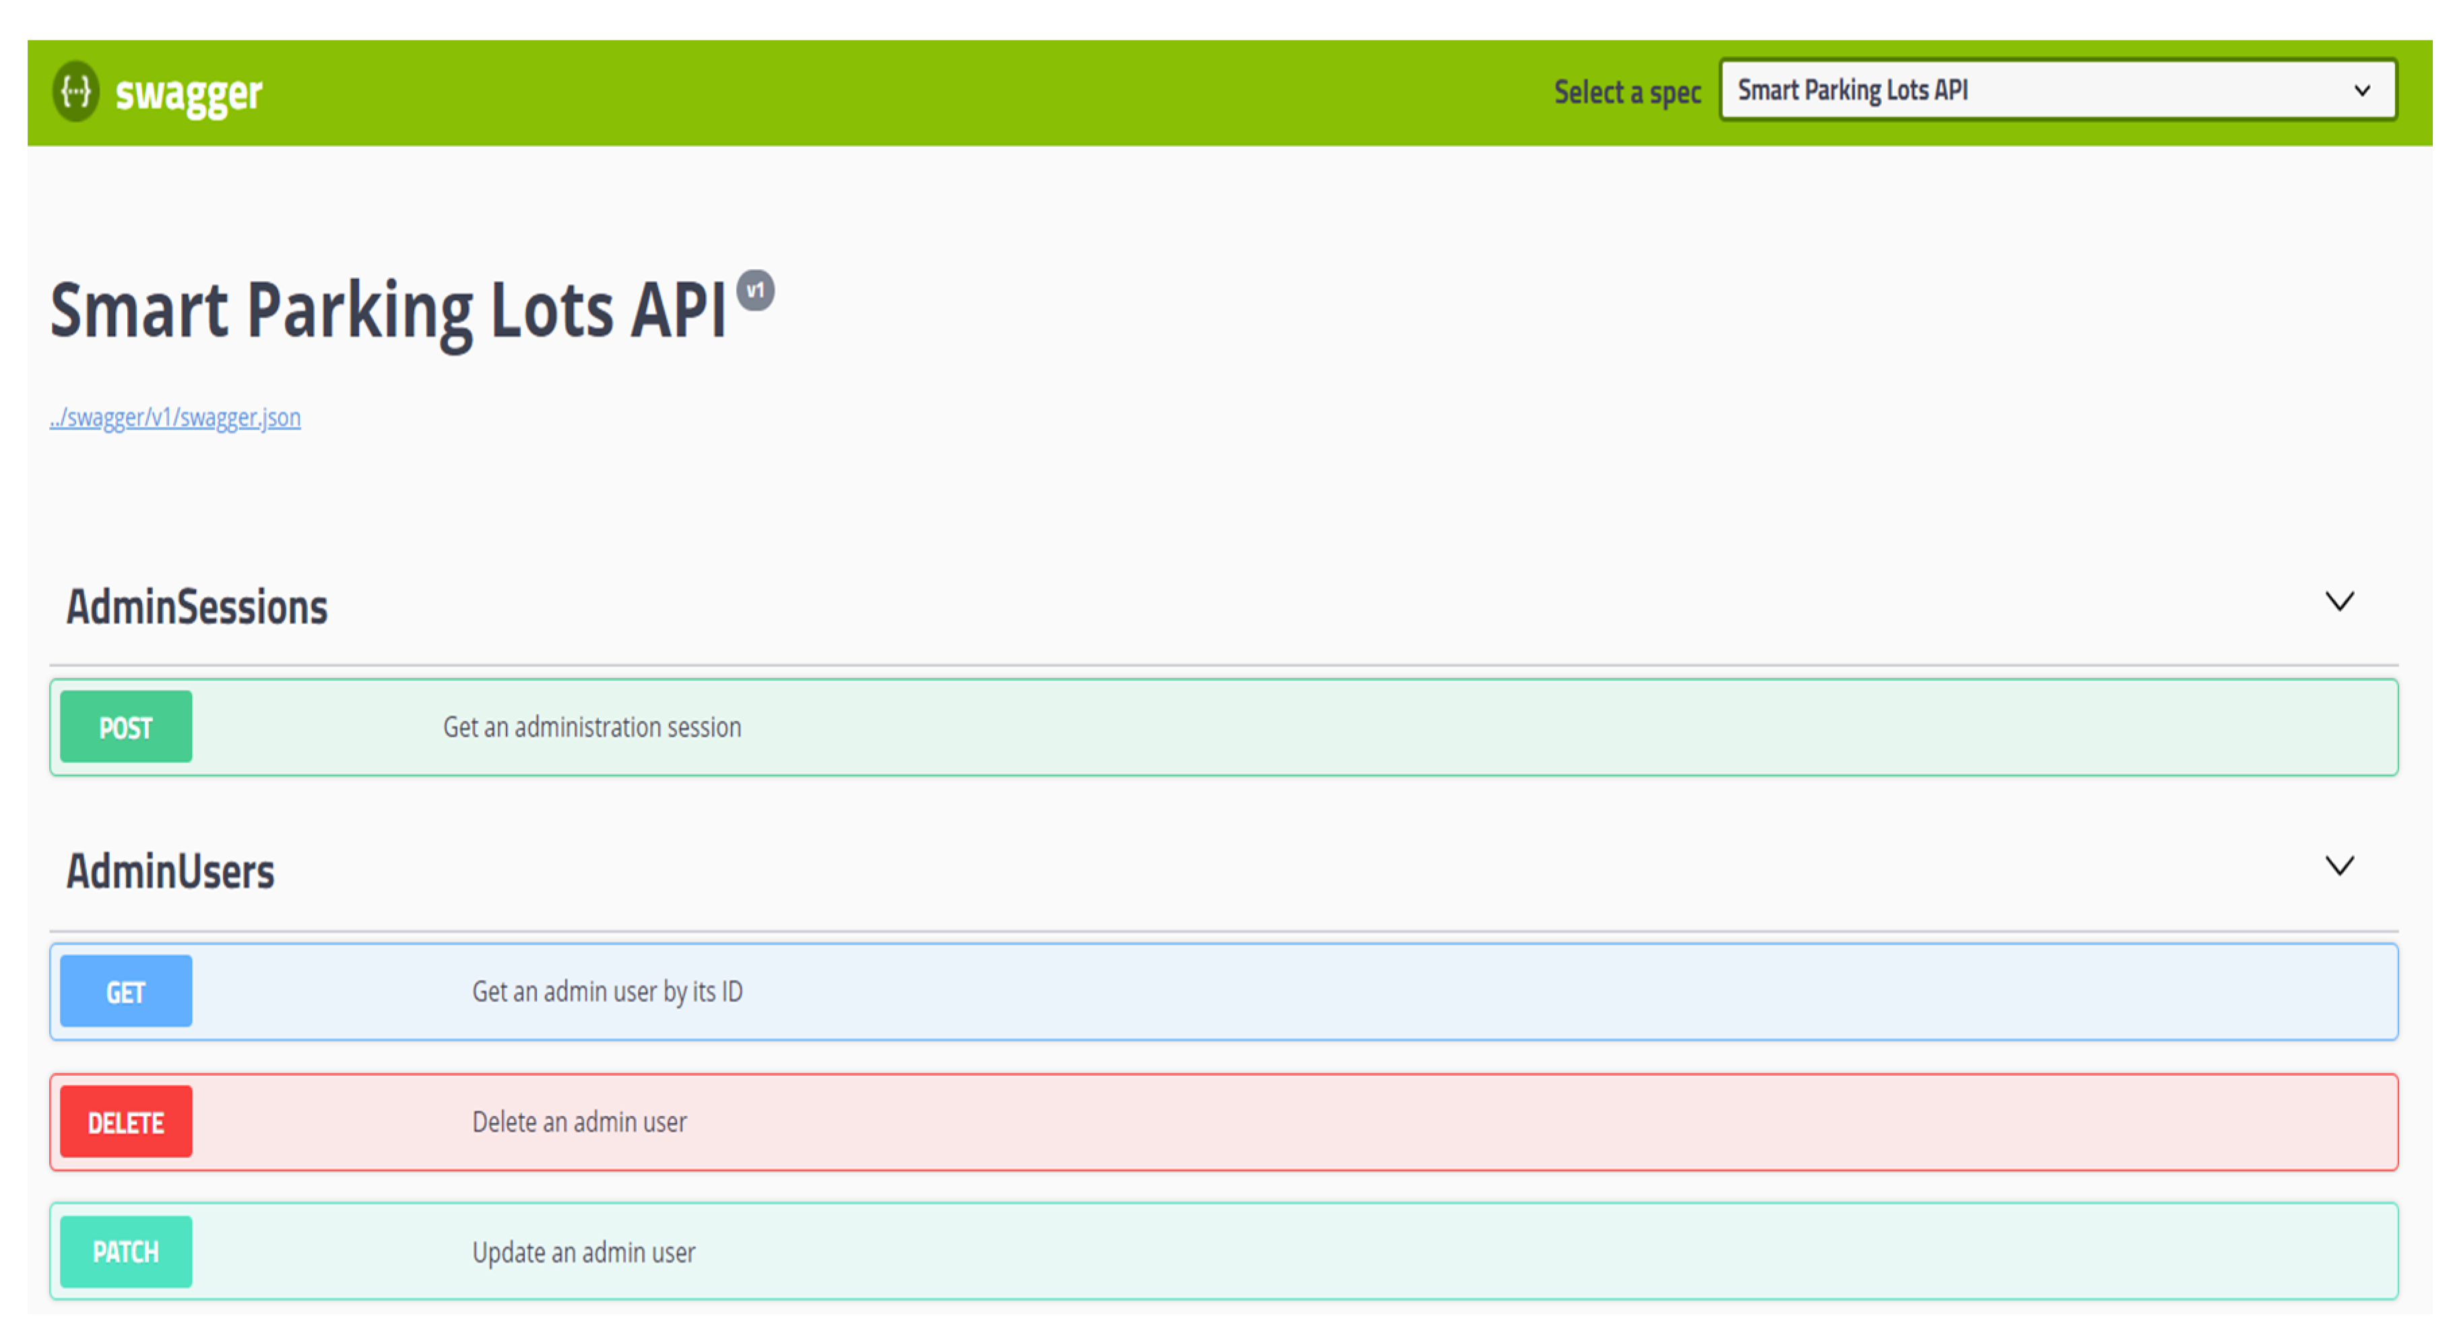Click the red DELETE method badge
The height and width of the screenshot is (1343, 2453).
pos(126,1122)
